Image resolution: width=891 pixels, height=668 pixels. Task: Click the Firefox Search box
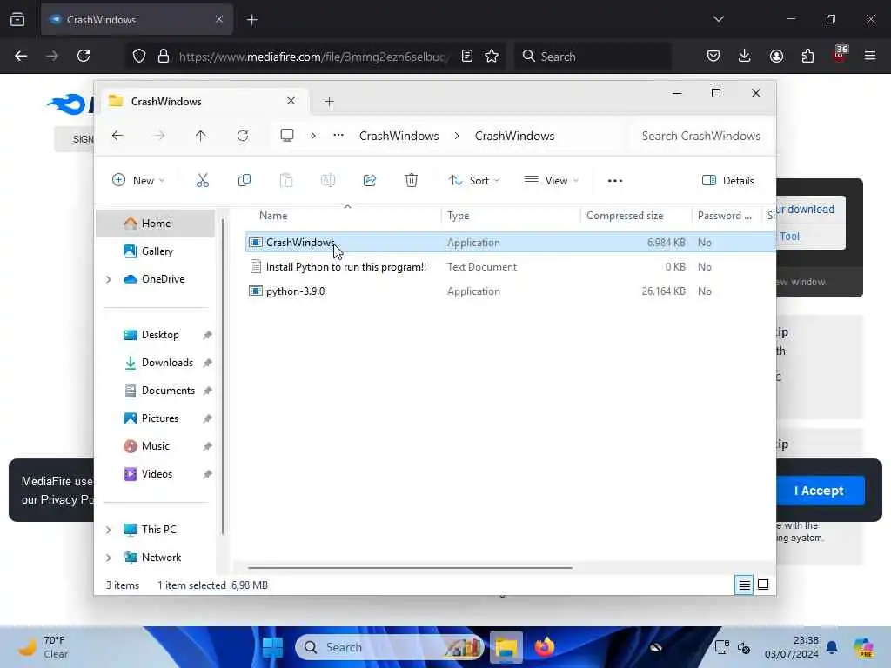point(593,57)
